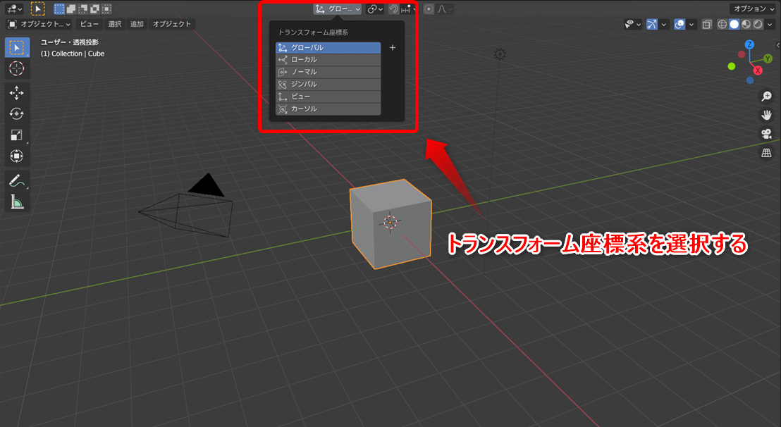781x427 pixels.
Task: Open the 選択 menu
Action: point(115,24)
